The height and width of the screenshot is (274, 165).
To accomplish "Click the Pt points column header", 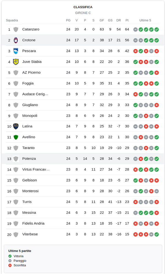I will click(127, 20).
